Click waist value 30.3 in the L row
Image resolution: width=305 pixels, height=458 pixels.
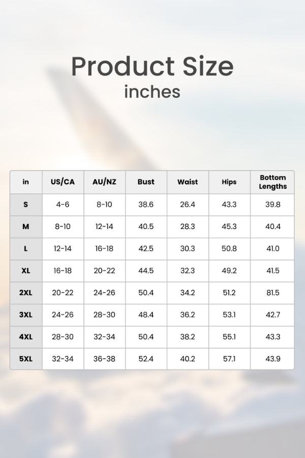(x=188, y=249)
